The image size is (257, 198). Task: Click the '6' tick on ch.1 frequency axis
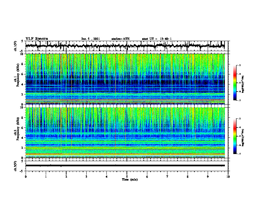pos(23,74)
